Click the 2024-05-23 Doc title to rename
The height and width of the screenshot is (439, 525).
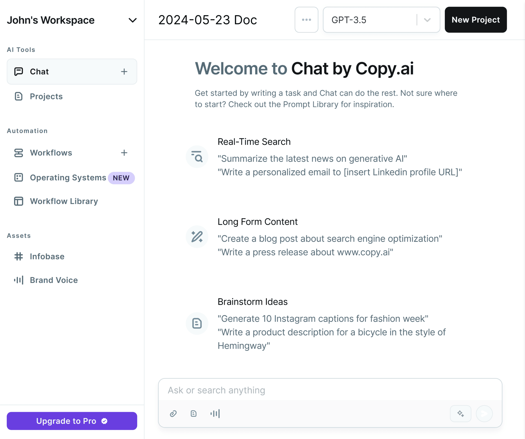coord(208,19)
